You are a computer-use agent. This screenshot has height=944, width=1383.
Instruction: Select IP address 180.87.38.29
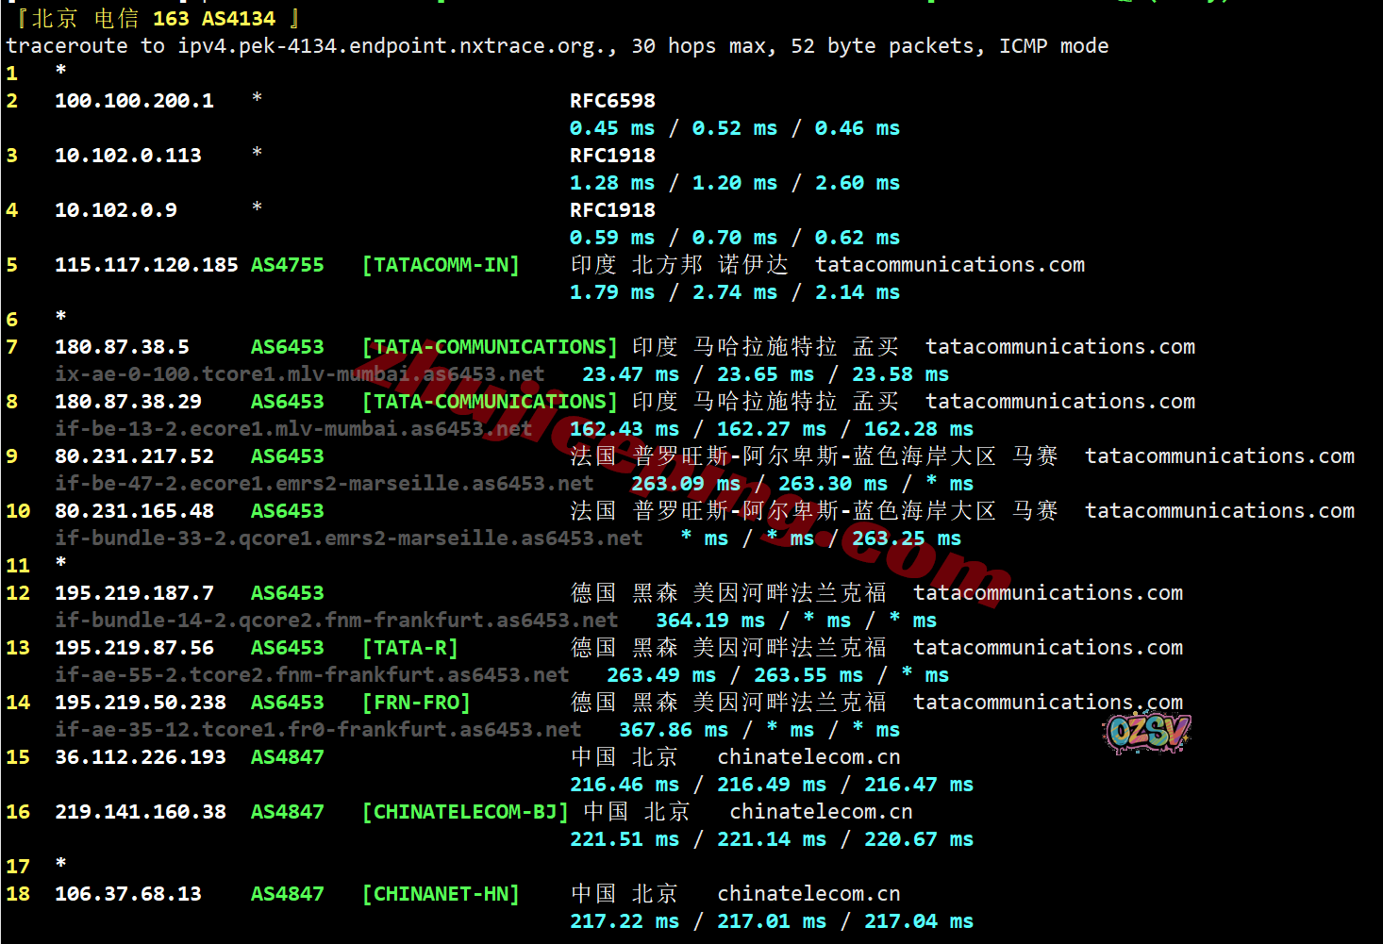[128, 402]
